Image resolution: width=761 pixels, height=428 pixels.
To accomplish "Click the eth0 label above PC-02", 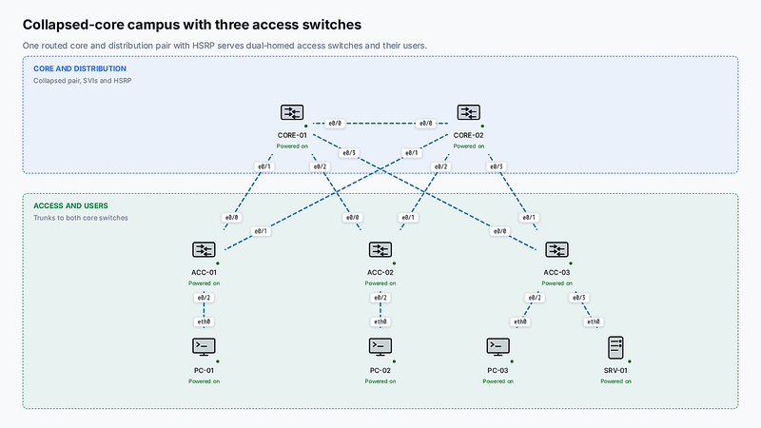I will [x=380, y=321].
